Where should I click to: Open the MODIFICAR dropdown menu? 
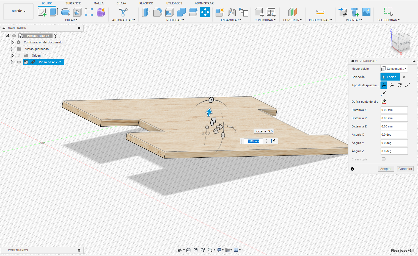click(175, 20)
